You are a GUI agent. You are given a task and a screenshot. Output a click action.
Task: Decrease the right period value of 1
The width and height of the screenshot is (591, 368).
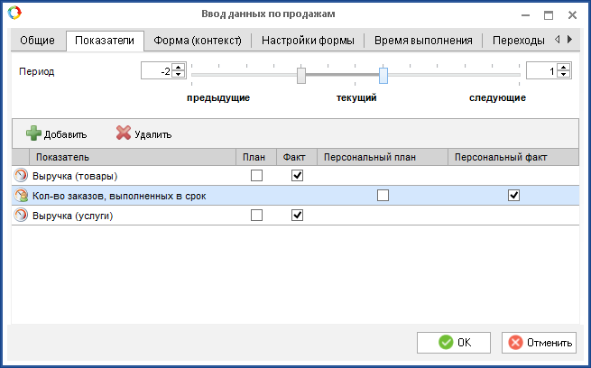pyautogui.click(x=564, y=75)
